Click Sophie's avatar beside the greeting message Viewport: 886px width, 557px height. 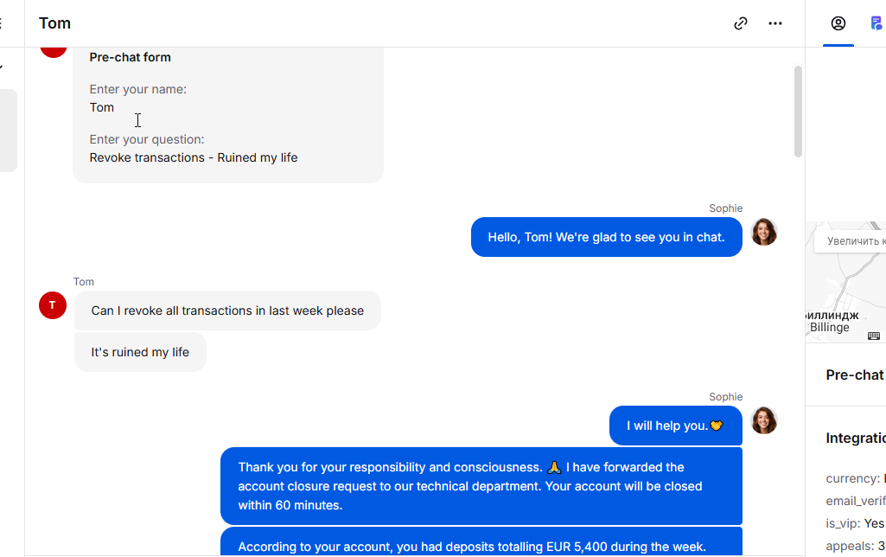point(764,232)
